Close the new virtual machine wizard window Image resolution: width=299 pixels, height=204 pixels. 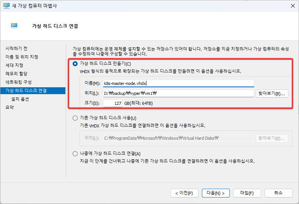click(290, 6)
